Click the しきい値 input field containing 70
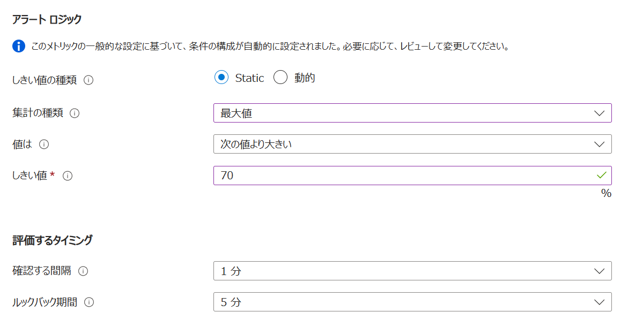Image resolution: width=628 pixels, height=335 pixels. coord(402,176)
